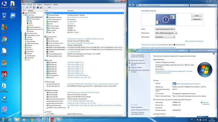218x122 pixels.
Task: Click the Подключение к проектору link
Action: pyautogui.click(x=150, y=45)
